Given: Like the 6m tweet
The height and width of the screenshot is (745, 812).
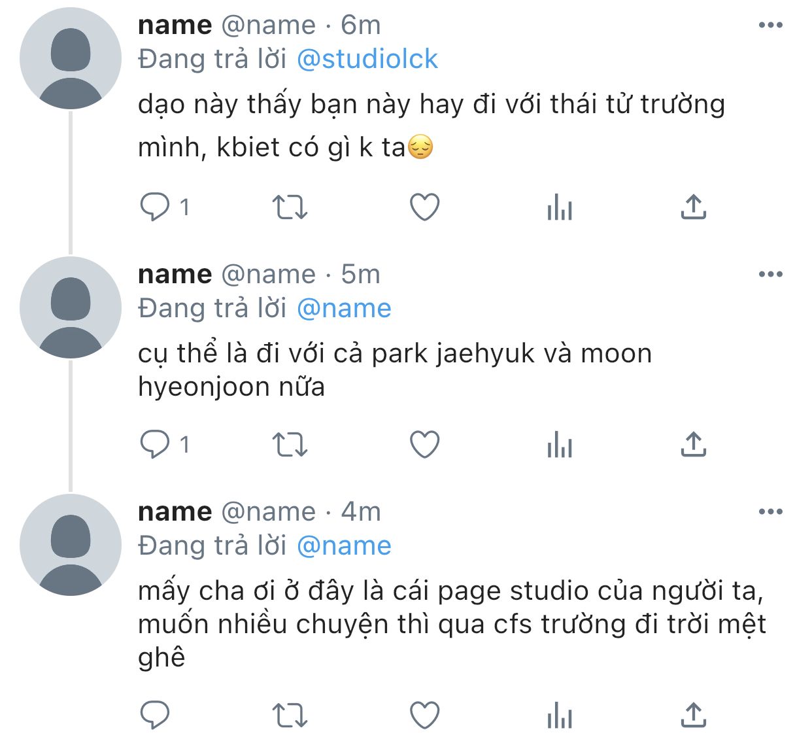Looking at the screenshot, I should click(x=425, y=207).
